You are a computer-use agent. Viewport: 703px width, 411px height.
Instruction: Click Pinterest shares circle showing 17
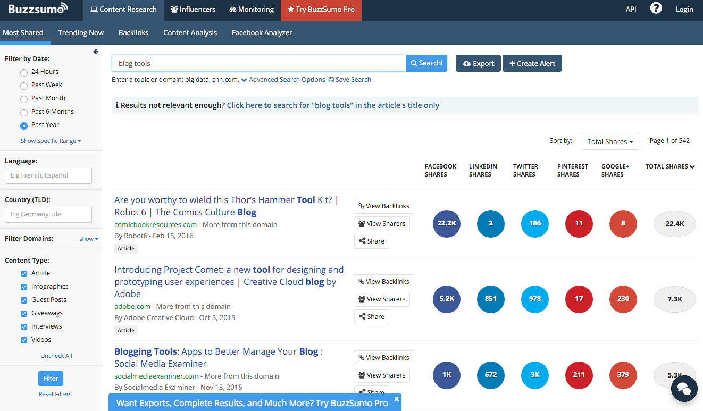pyautogui.click(x=579, y=299)
